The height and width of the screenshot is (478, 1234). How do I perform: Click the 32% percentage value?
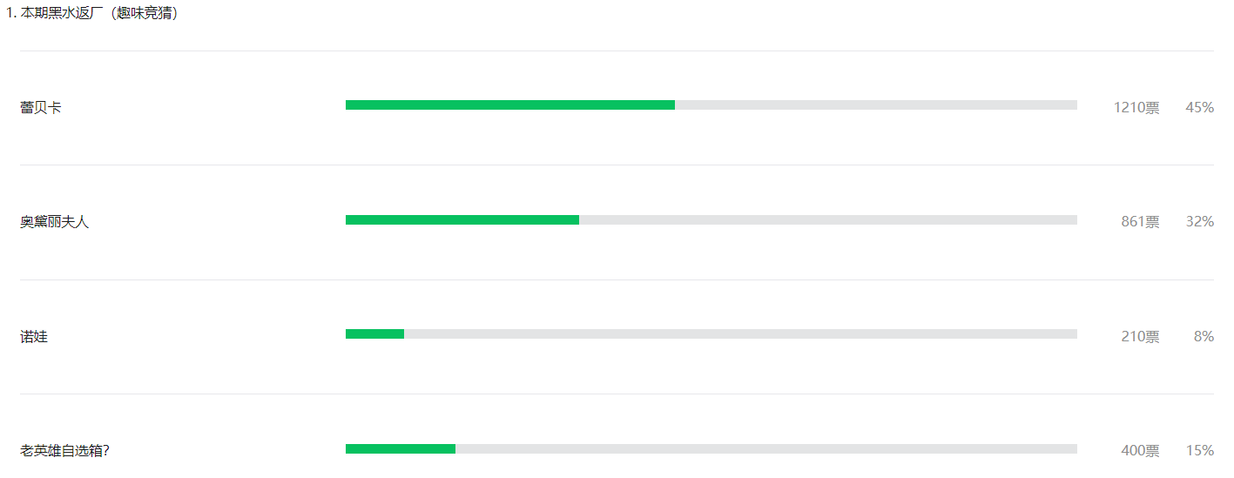coord(1199,222)
